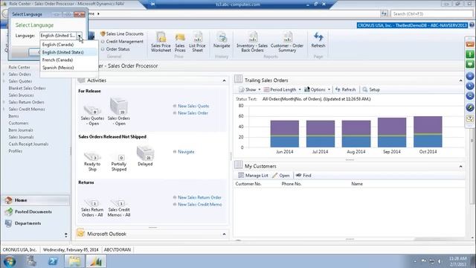Open Setup in Trailing Sales Orders toolbar
This screenshot has height=268, width=476.
[371, 89]
